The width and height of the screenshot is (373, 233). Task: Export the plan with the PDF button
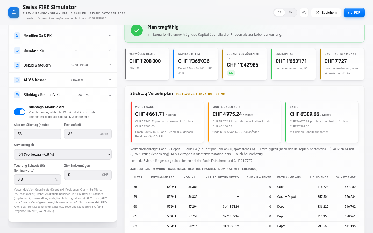click(354, 12)
